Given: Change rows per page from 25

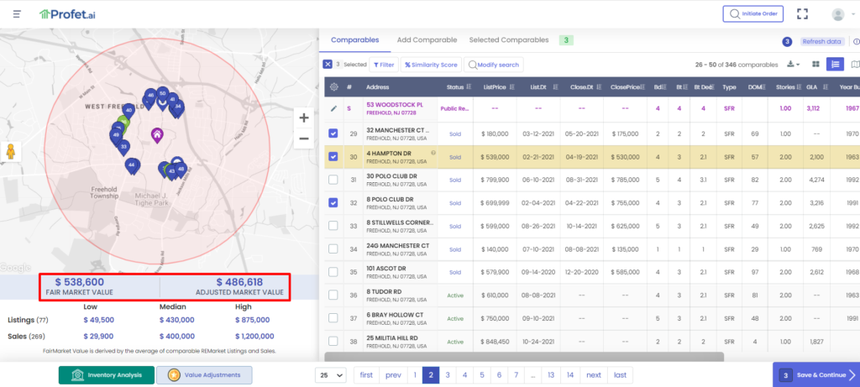Looking at the screenshot, I should coord(331,375).
